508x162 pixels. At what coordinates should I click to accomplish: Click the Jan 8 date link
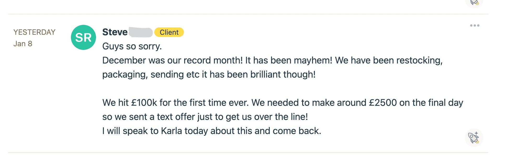pos(23,44)
